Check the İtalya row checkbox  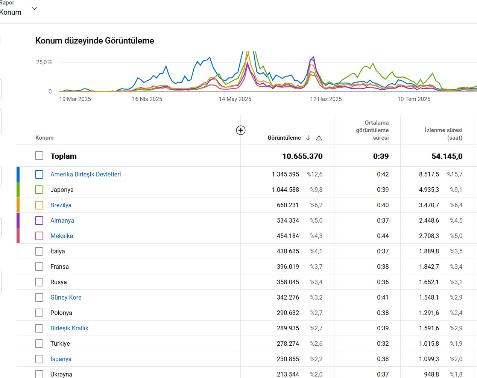(39, 251)
